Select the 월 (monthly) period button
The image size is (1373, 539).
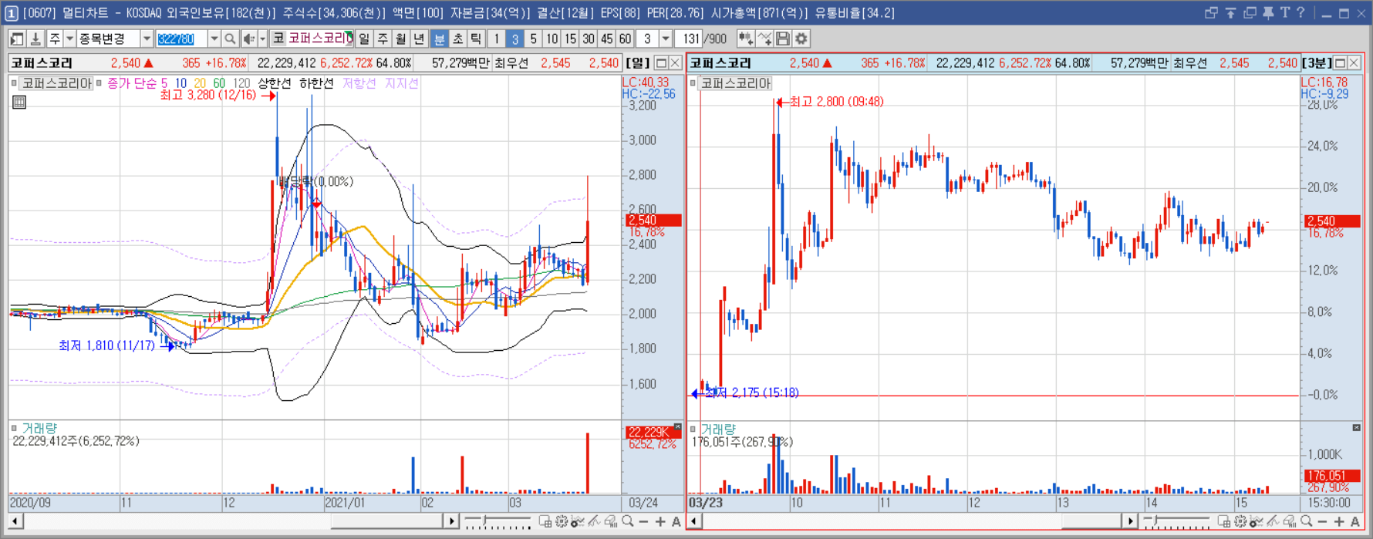coord(400,39)
